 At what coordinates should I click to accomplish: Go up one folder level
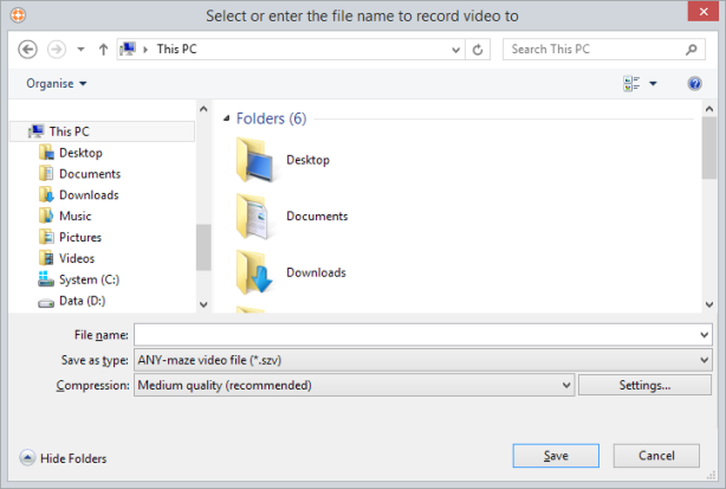point(103,50)
